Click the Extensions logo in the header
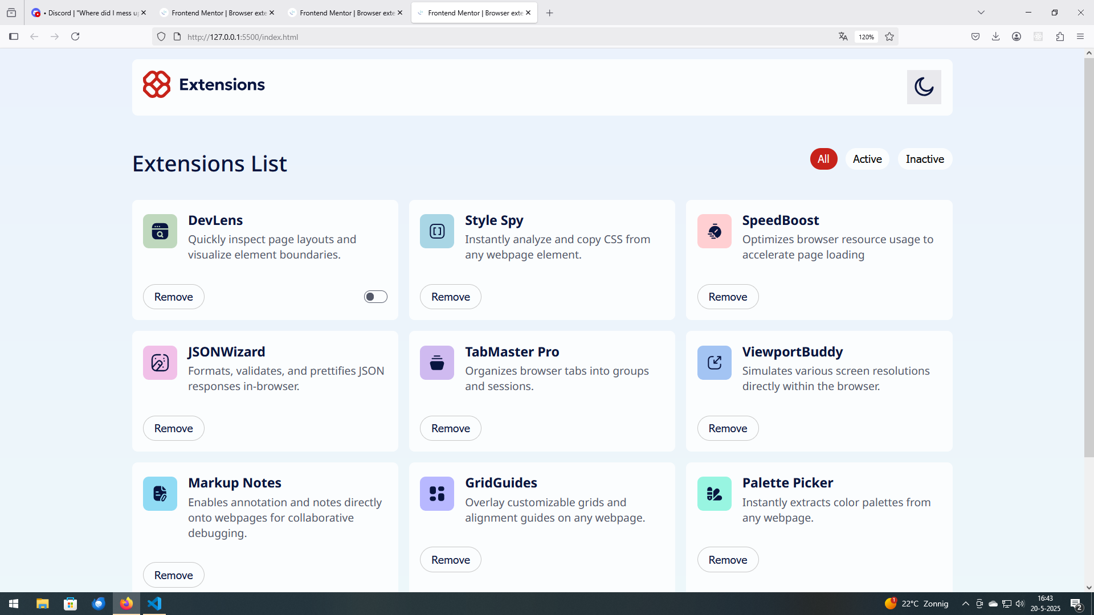Screen dimensions: 1094x615 [x=204, y=84]
